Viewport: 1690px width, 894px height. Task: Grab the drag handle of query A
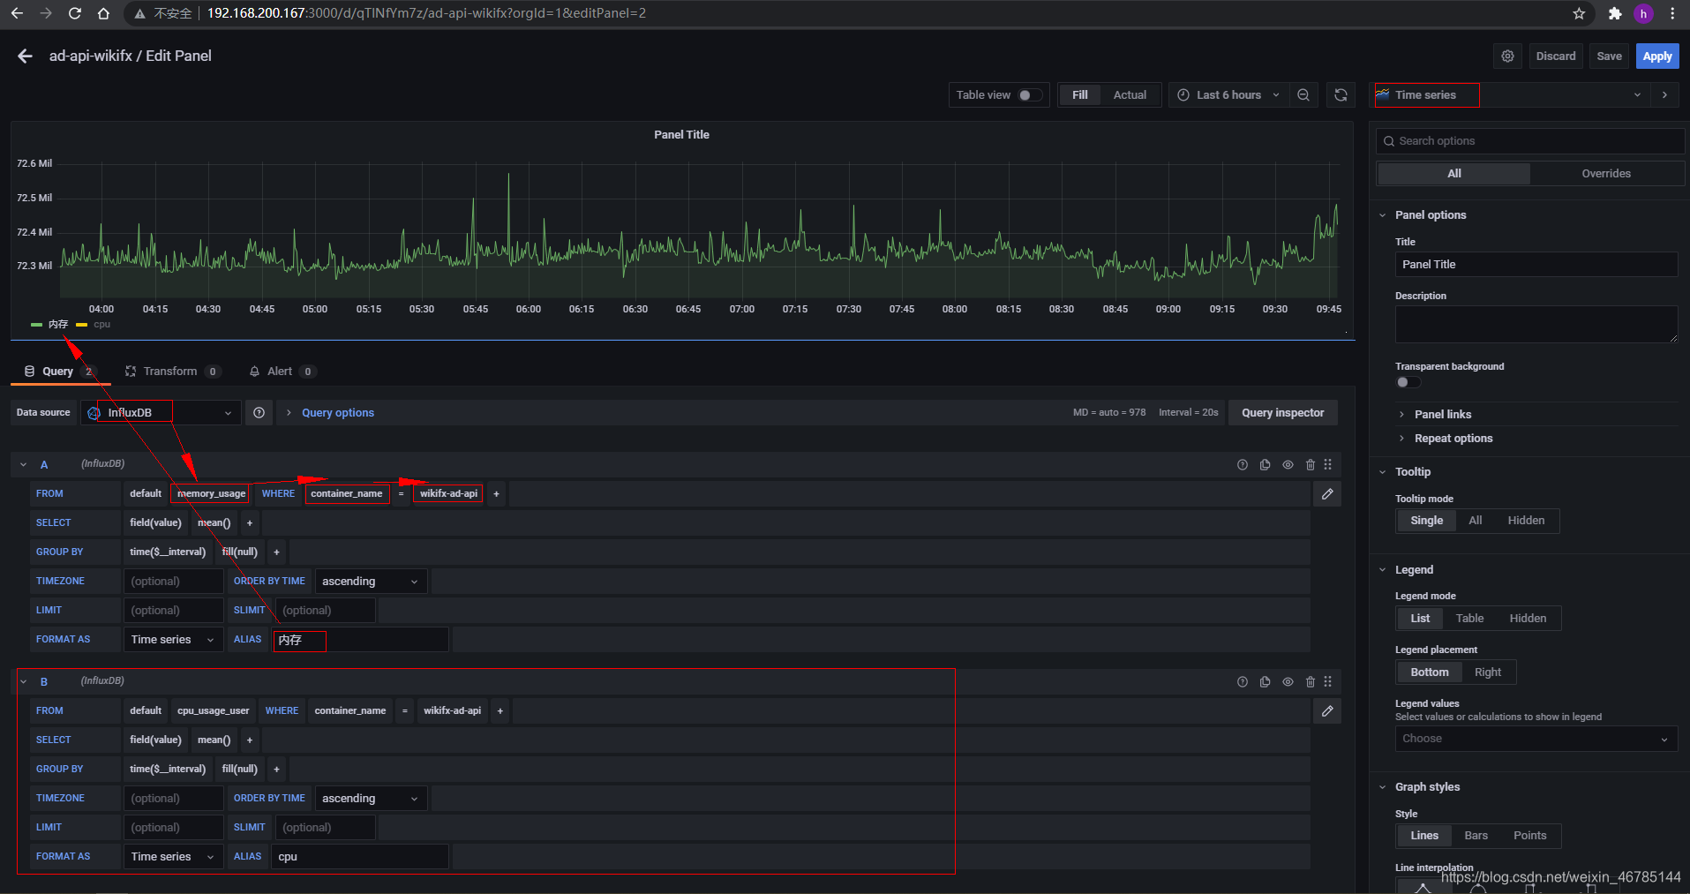pyautogui.click(x=1328, y=465)
